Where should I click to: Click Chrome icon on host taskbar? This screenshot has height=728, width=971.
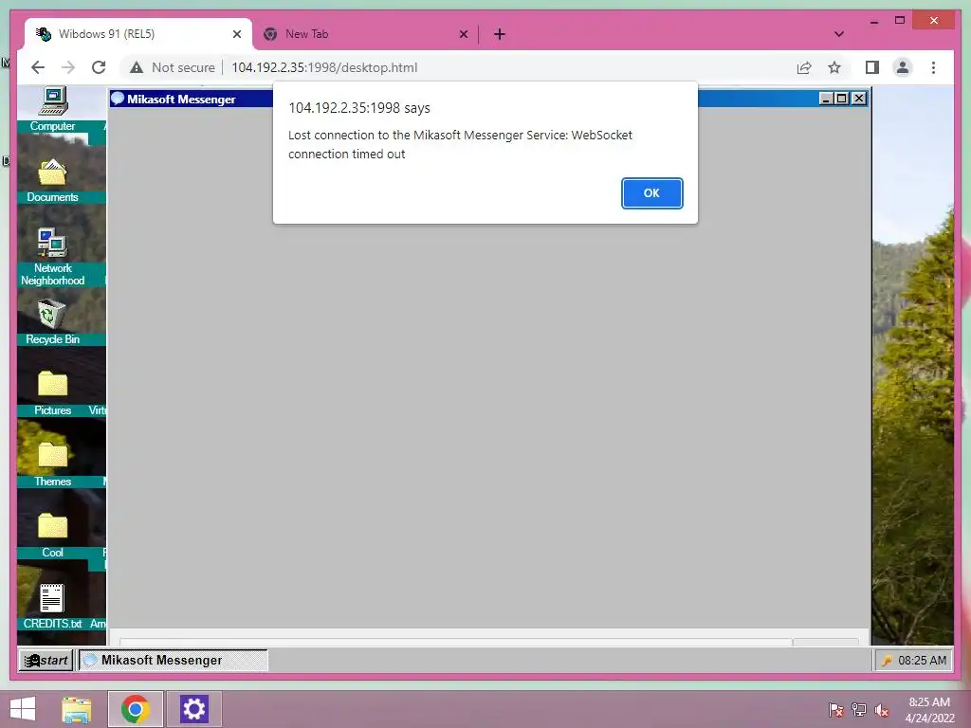[x=136, y=709]
